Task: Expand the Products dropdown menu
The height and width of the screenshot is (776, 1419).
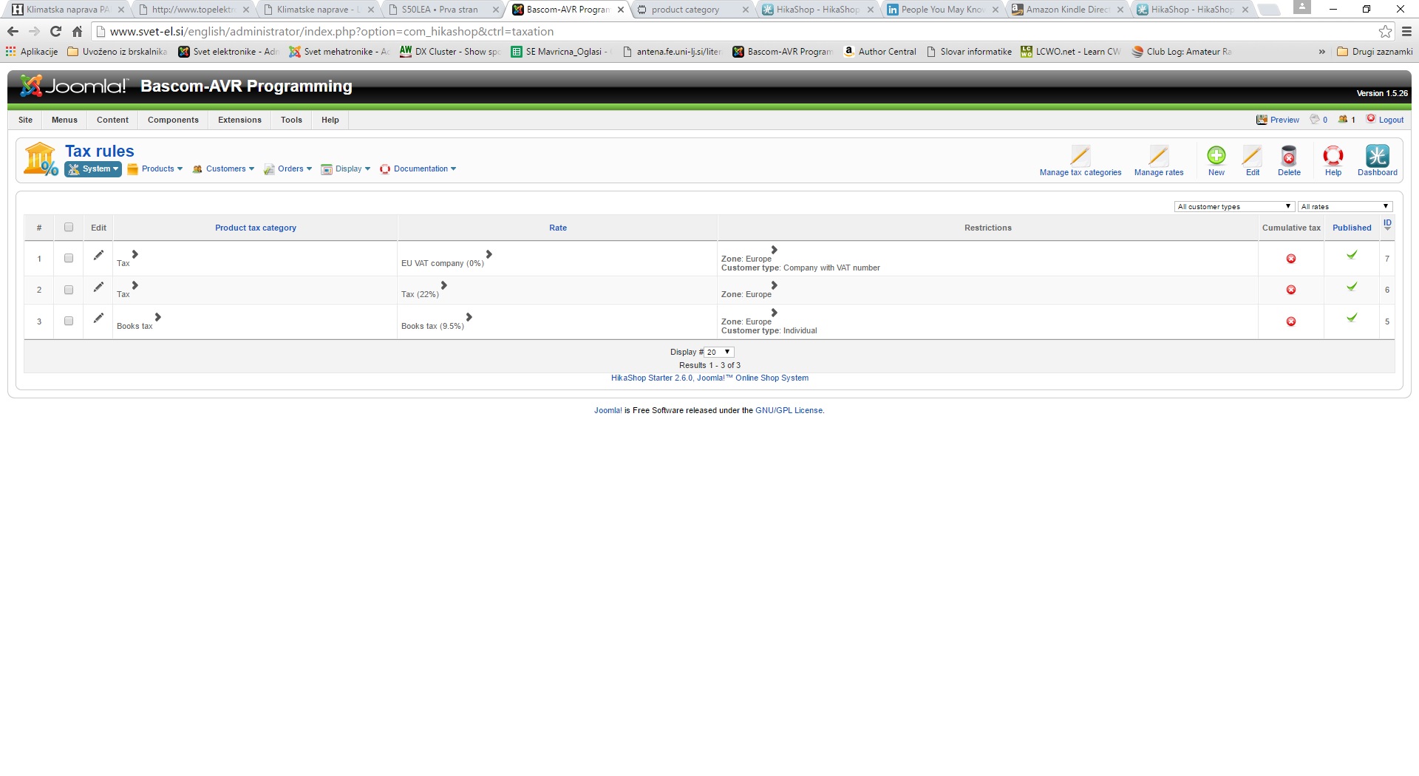Action: [155, 169]
